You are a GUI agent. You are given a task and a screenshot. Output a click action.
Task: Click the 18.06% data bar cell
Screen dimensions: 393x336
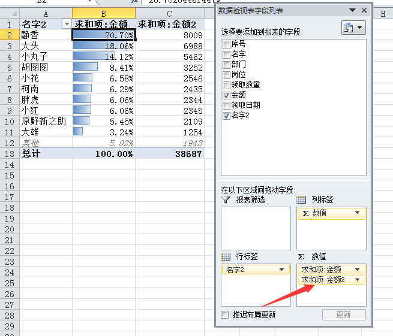coord(104,46)
